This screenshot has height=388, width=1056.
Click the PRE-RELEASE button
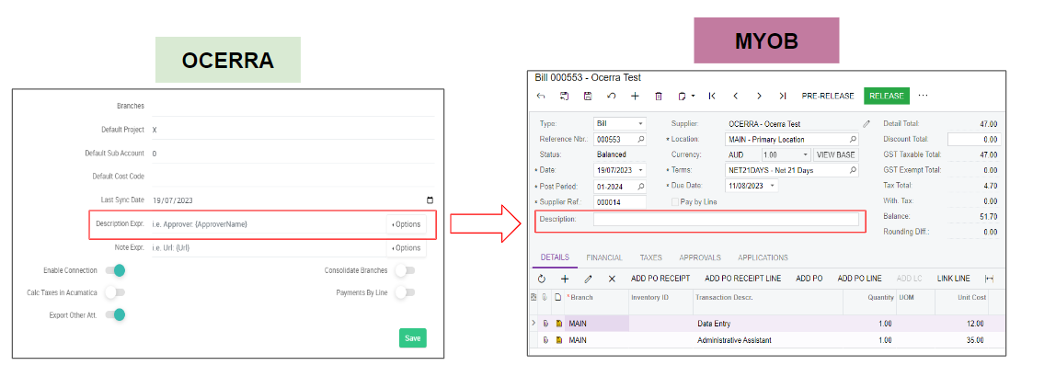point(828,97)
